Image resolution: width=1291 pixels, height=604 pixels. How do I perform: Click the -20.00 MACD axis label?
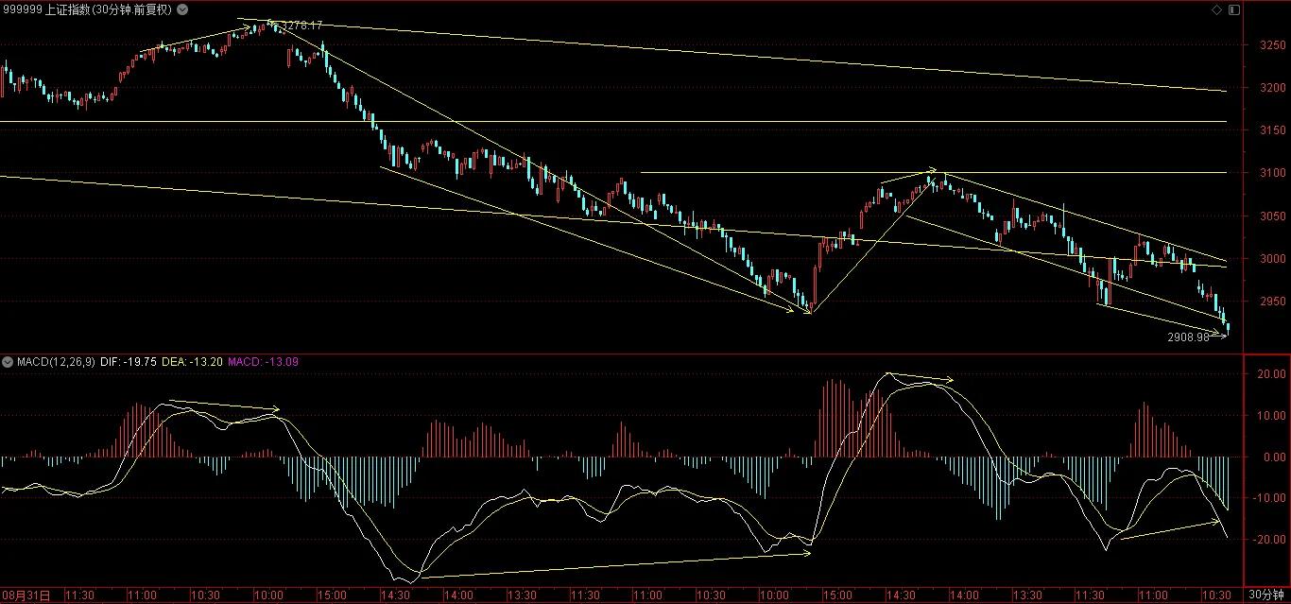tap(1270, 540)
